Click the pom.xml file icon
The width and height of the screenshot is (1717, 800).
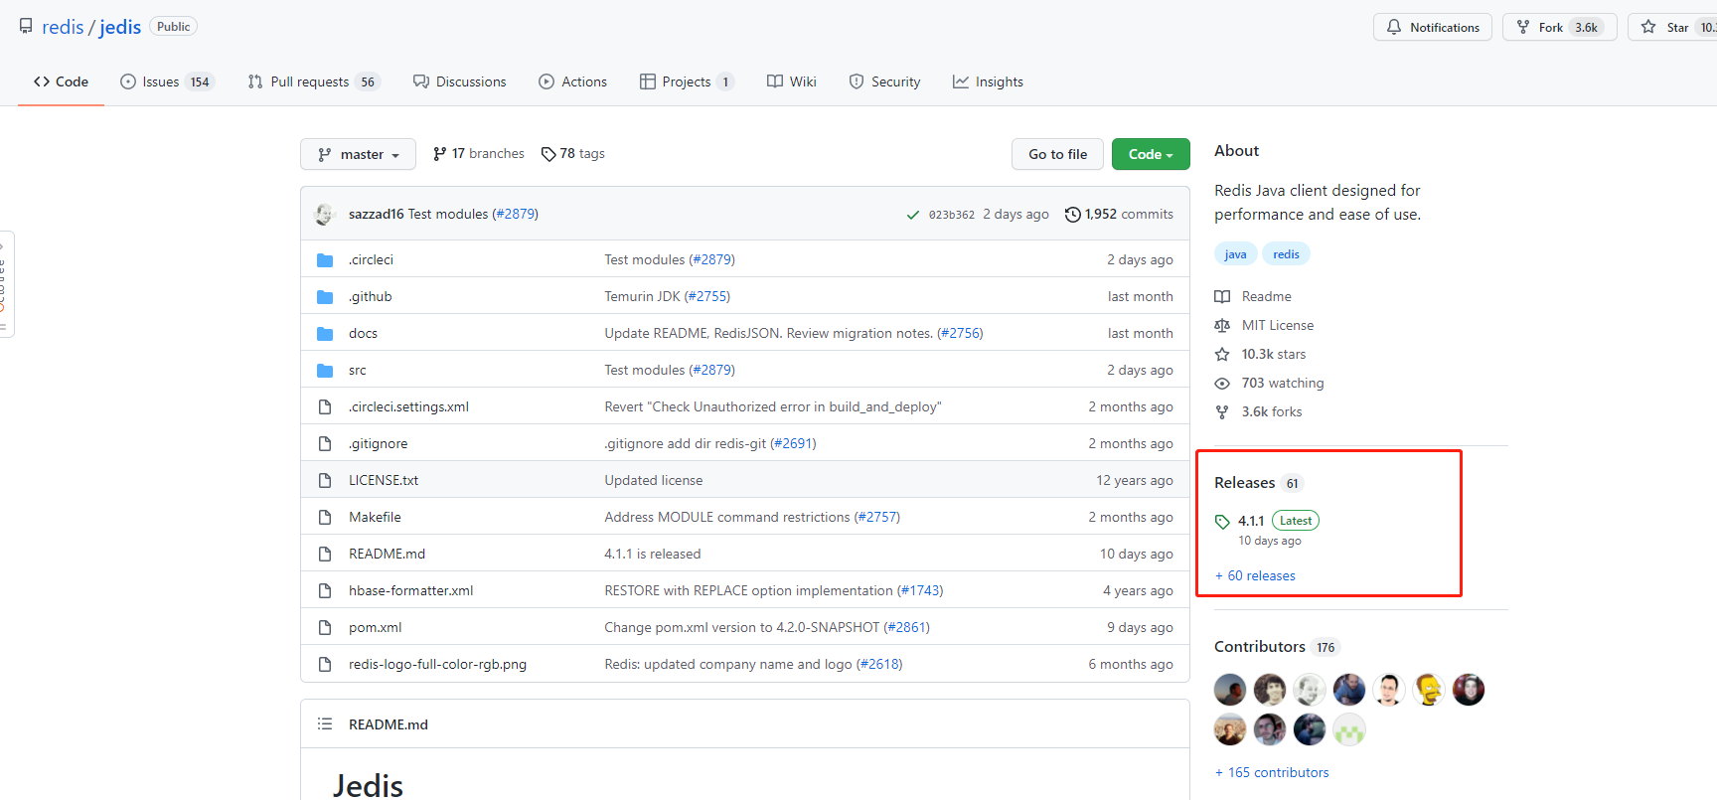coord(325,627)
